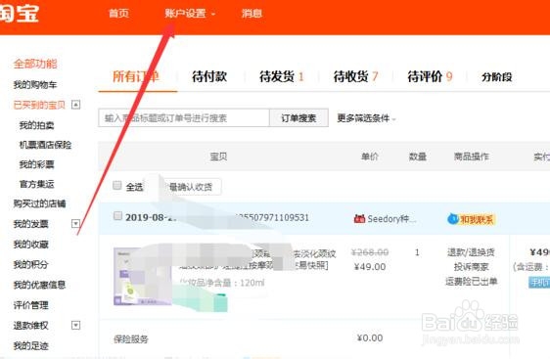This screenshot has height=359, width=550.
Task: Click the 商品操作 column header
Action: coord(472,157)
